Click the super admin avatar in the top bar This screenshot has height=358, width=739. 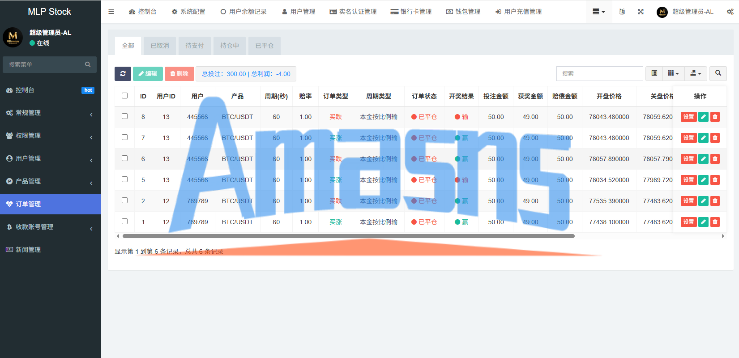tap(662, 12)
